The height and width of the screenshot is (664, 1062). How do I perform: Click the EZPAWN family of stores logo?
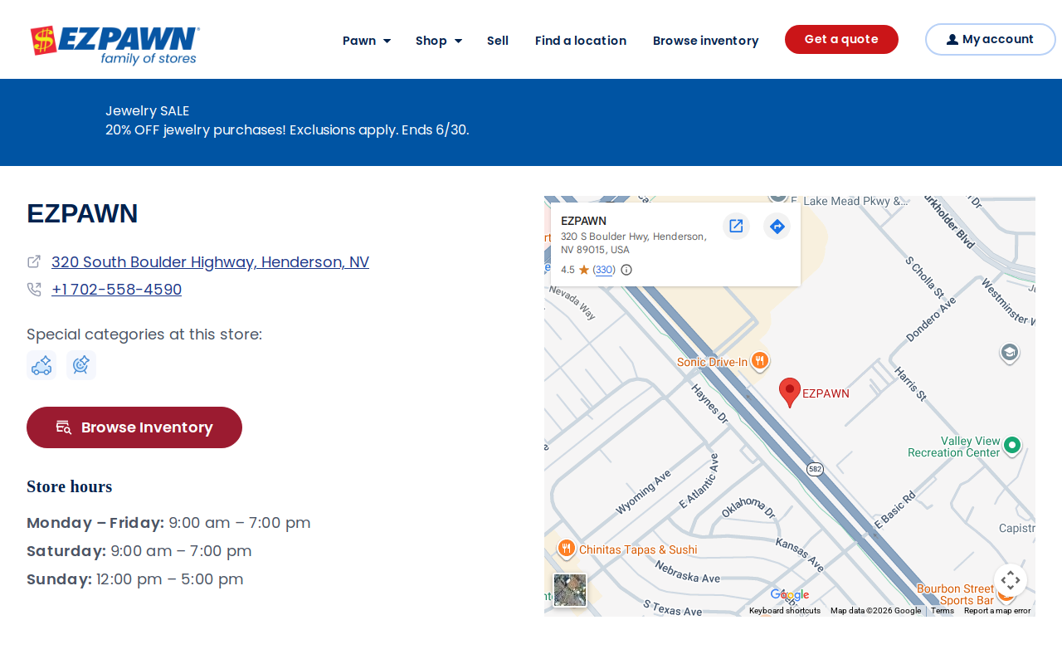[x=115, y=45]
